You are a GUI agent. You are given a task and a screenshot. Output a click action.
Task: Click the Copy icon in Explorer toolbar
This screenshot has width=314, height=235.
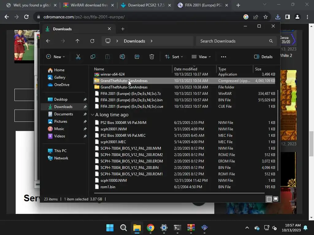pos(93,57)
